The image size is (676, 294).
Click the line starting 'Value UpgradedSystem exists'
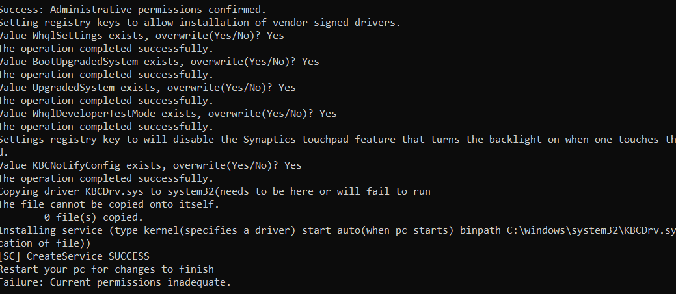click(x=146, y=88)
